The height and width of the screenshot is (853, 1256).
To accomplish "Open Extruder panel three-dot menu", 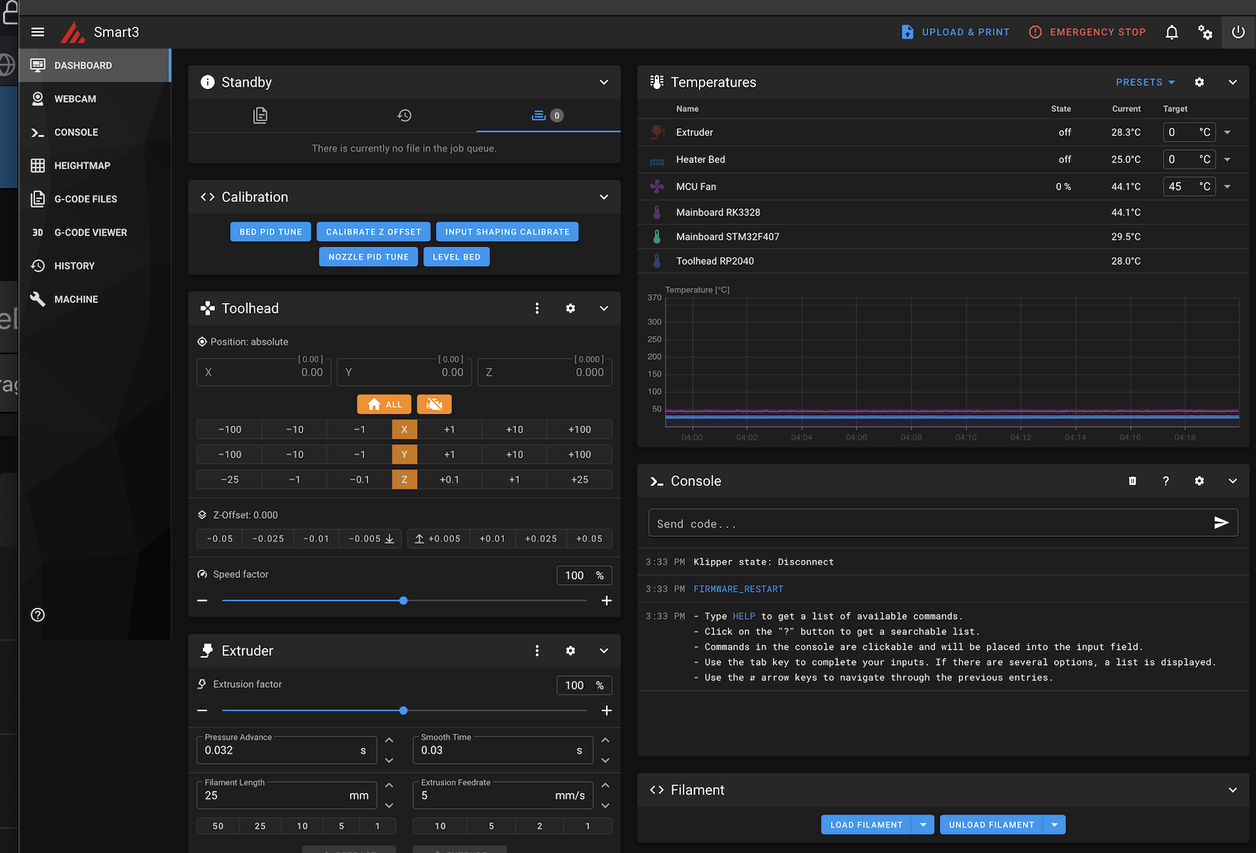I will (537, 650).
